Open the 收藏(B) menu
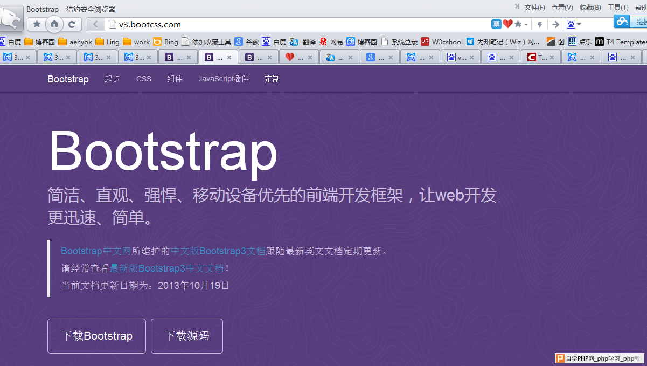647x366 pixels. pos(590,7)
